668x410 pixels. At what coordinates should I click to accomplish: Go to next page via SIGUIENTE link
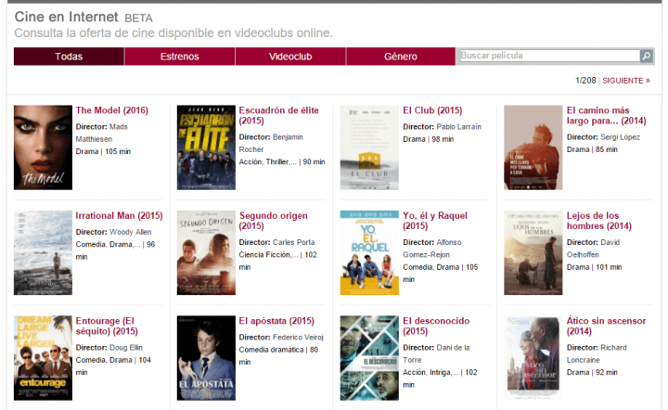(x=626, y=81)
